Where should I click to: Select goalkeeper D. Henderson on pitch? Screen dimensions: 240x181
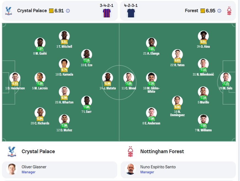click(15, 78)
